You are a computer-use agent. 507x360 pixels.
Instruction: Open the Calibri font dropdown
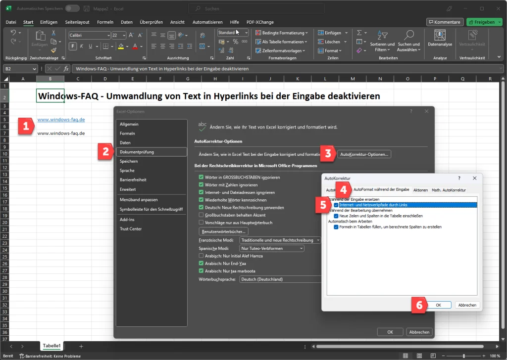[108, 35]
